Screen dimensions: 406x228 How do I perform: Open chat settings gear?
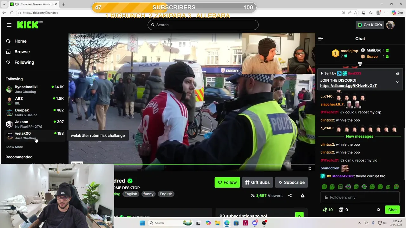(x=378, y=210)
